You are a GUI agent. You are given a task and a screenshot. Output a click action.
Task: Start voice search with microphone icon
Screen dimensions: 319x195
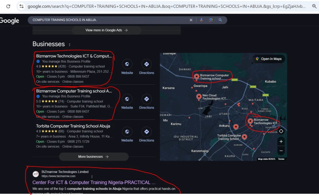(201, 20)
